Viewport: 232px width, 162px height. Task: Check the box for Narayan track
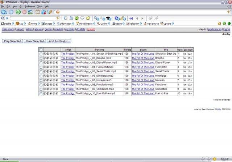point(41,81)
